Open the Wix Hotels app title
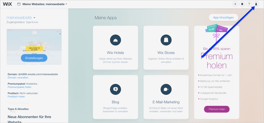The height and width of the screenshot is (123, 264). 116,53
